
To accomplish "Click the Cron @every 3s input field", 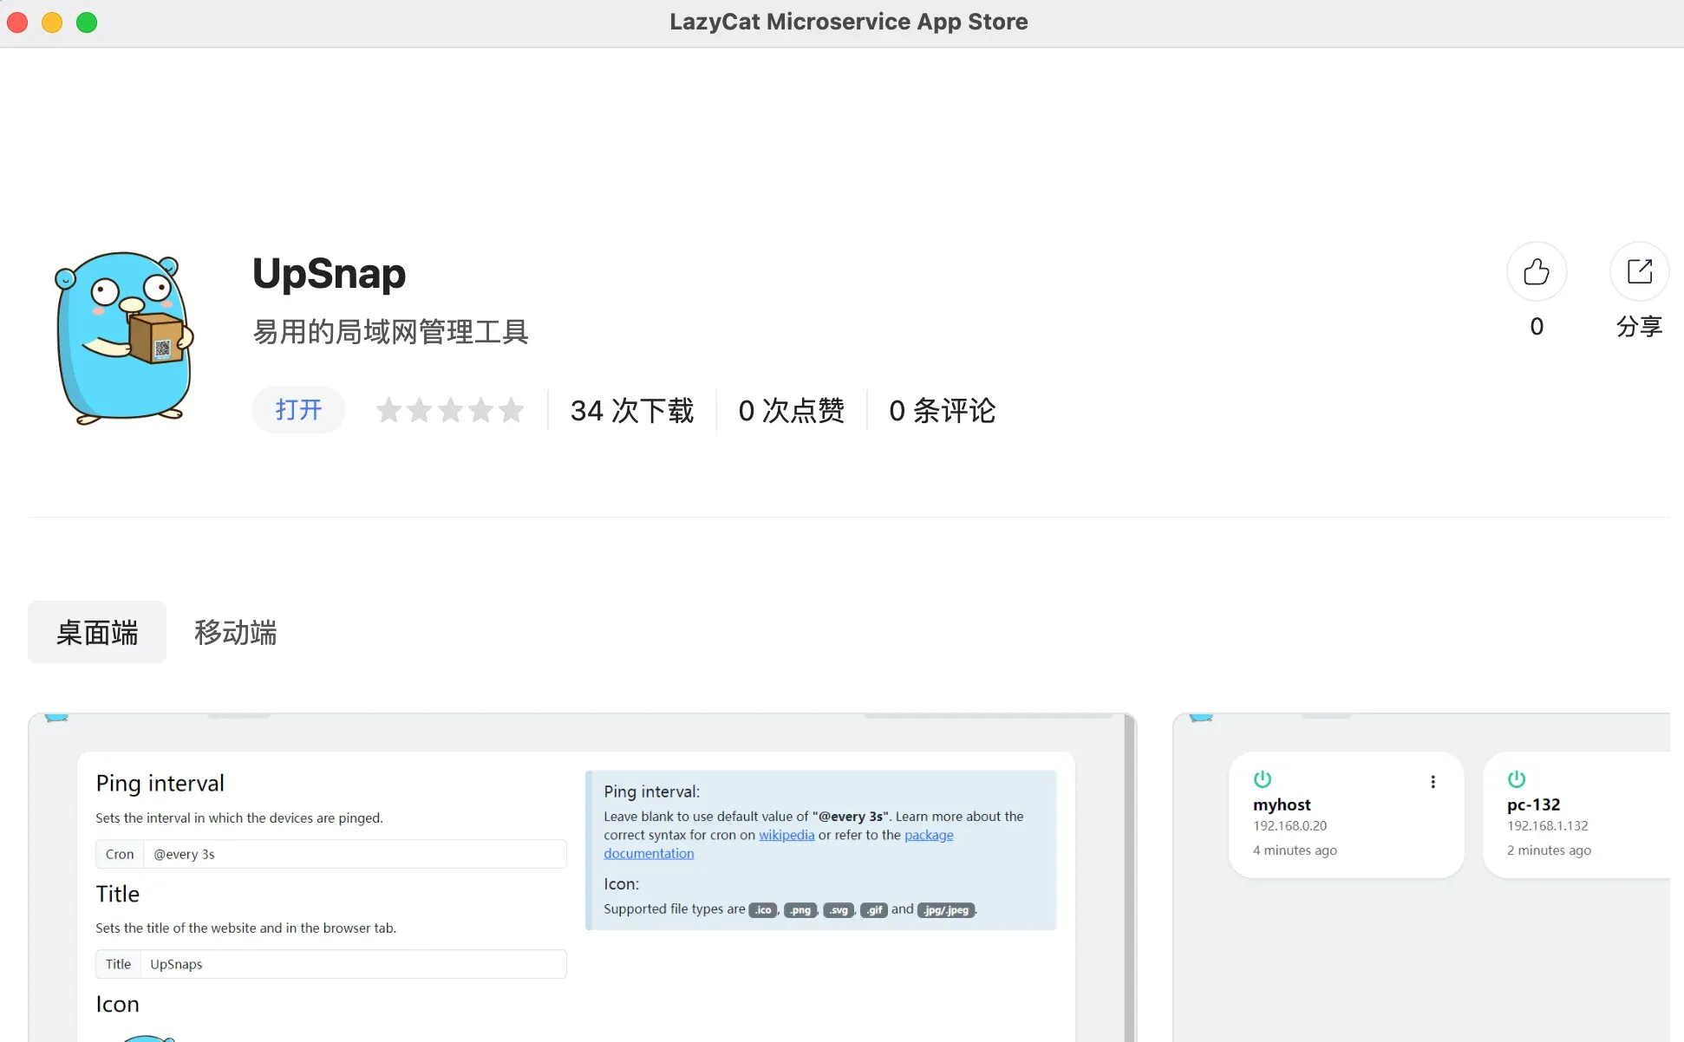I will coord(331,854).
